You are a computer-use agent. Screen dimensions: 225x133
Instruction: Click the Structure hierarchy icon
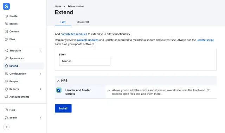click(6, 50)
